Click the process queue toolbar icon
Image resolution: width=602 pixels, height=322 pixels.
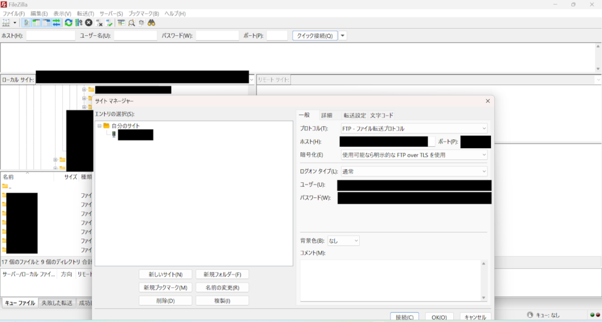(79, 22)
